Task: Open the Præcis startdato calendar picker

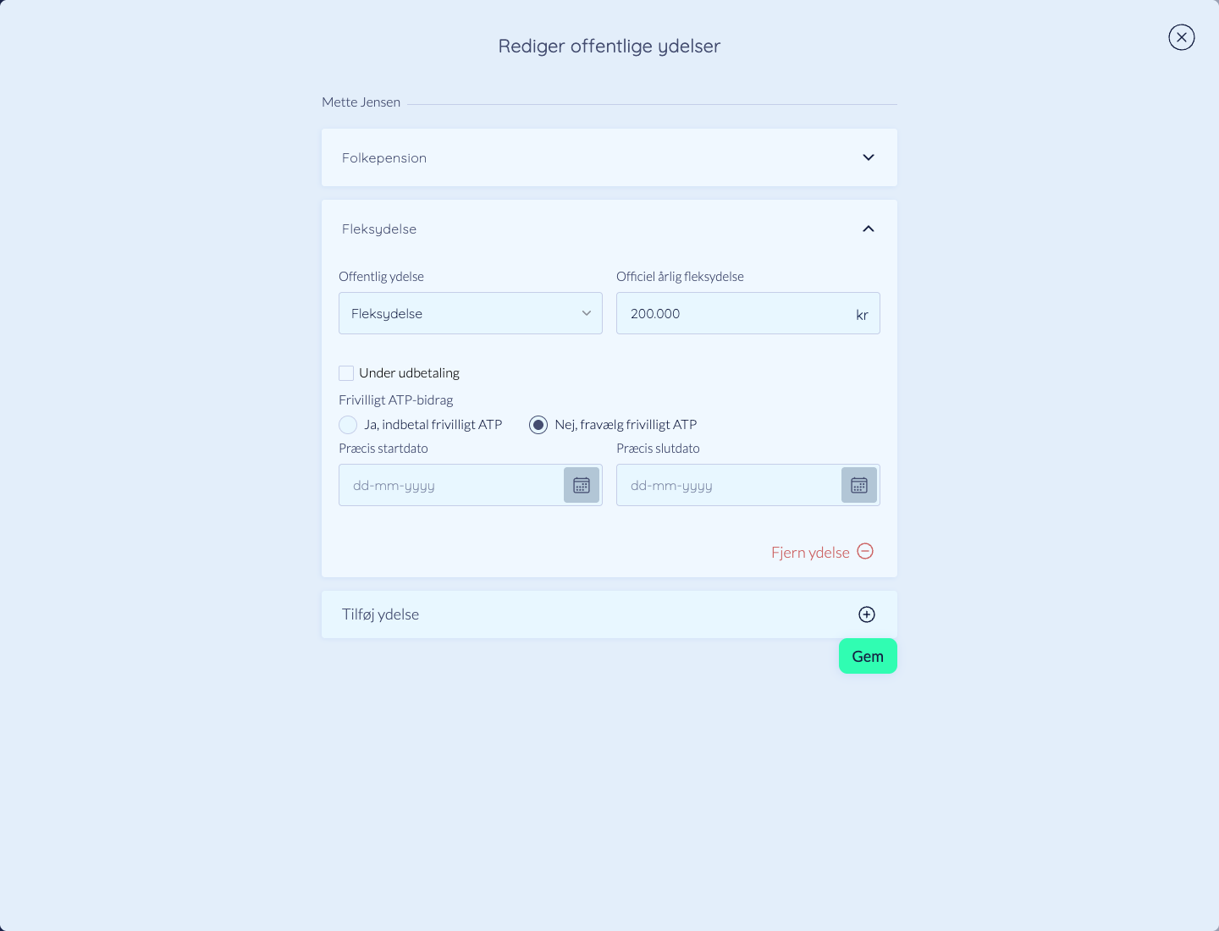Action: pyautogui.click(x=582, y=485)
